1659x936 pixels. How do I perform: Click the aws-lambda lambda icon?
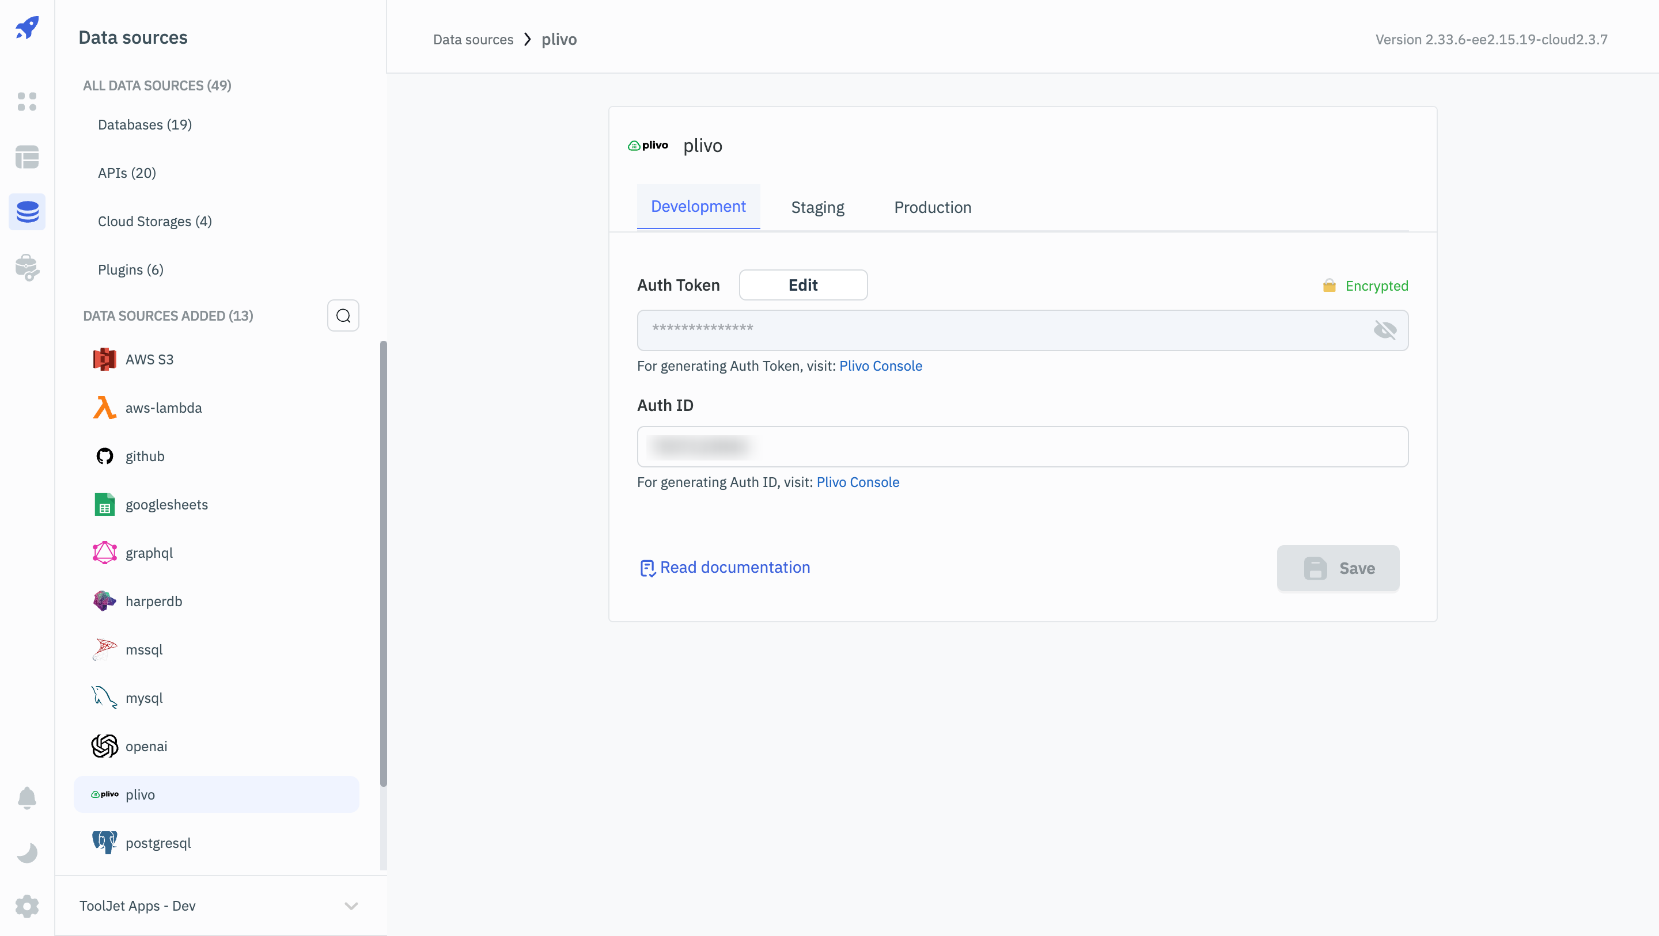pyautogui.click(x=104, y=408)
